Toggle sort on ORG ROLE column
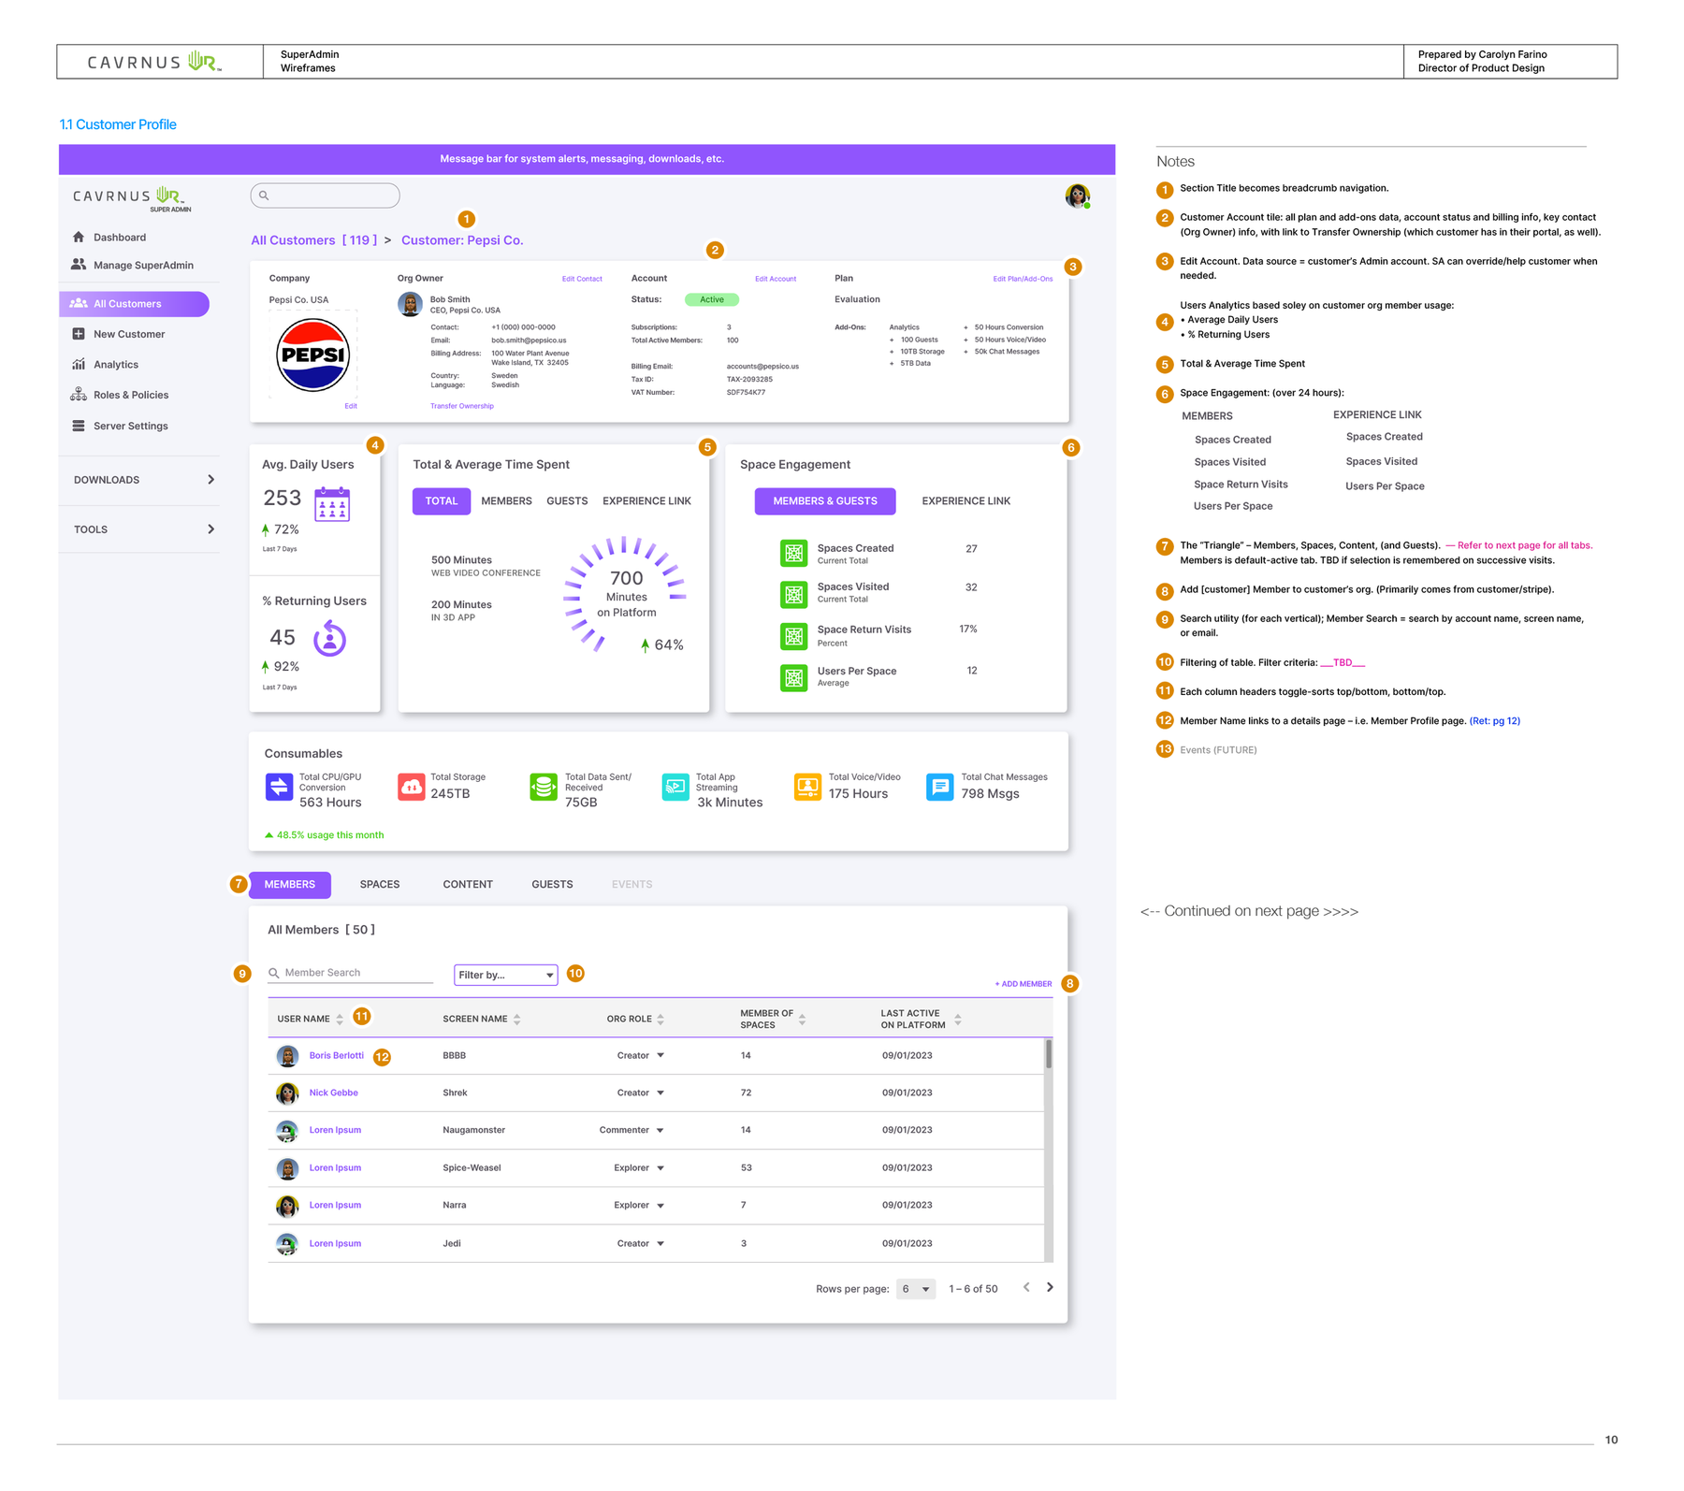The width and height of the screenshot is (1684, 1491). (661, 1019)
